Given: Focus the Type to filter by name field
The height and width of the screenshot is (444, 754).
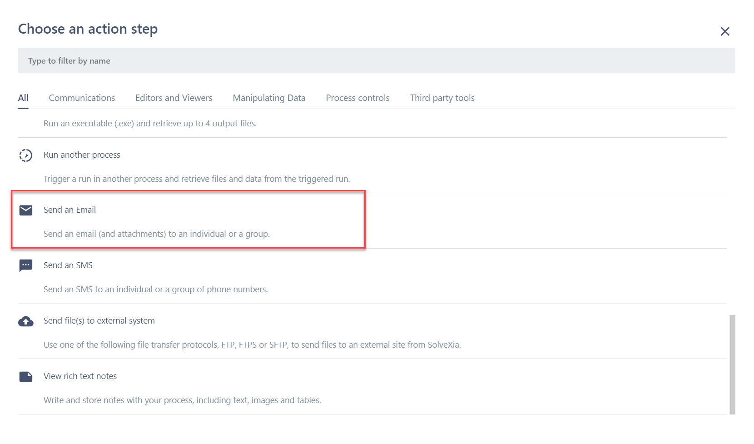Looking at the screenshot, I should click(376, 61).
